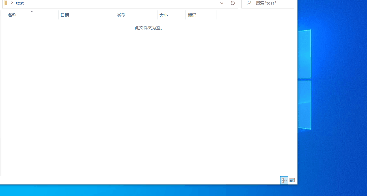Image resolution: width=367 pixels, height=196 pixels.
Task: Expand the chevron before the "test" breadcrumb
Action: (x=12, y=3)
